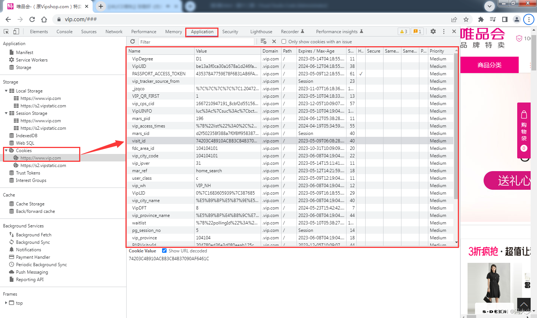Screen dimensions: 537x318
Task: Open the Network tab
Action: click(114, 32)
